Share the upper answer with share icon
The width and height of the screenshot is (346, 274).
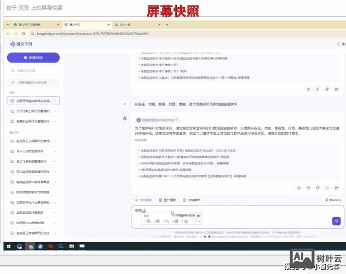pos(336,89)
